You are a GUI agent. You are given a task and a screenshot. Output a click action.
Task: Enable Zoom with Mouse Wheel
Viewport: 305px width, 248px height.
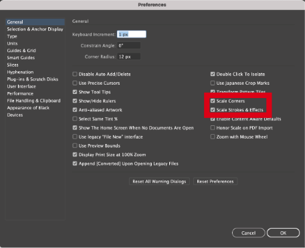(213, 137)
